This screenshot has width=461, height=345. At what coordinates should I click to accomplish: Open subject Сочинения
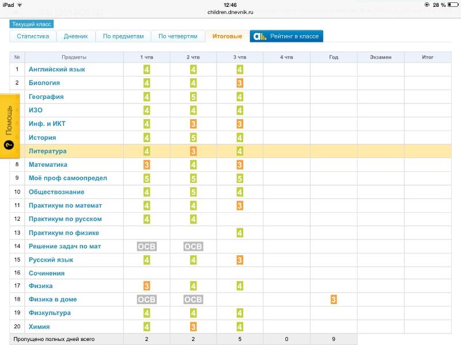(47, 273)
